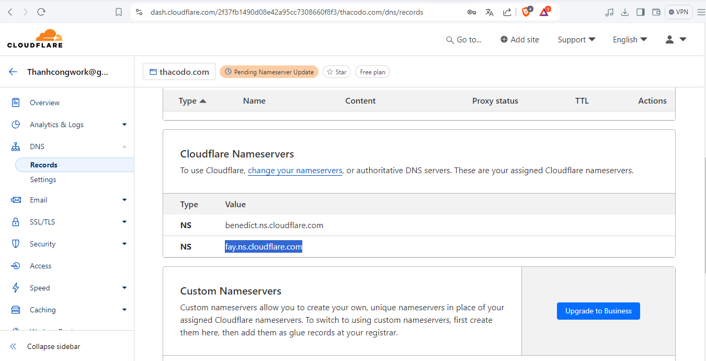Click the bookmark icon in address bar

[x=119, y=12]
